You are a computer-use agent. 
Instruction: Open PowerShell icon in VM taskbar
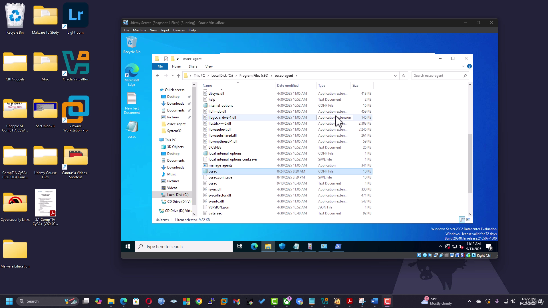tap(338, 246)
